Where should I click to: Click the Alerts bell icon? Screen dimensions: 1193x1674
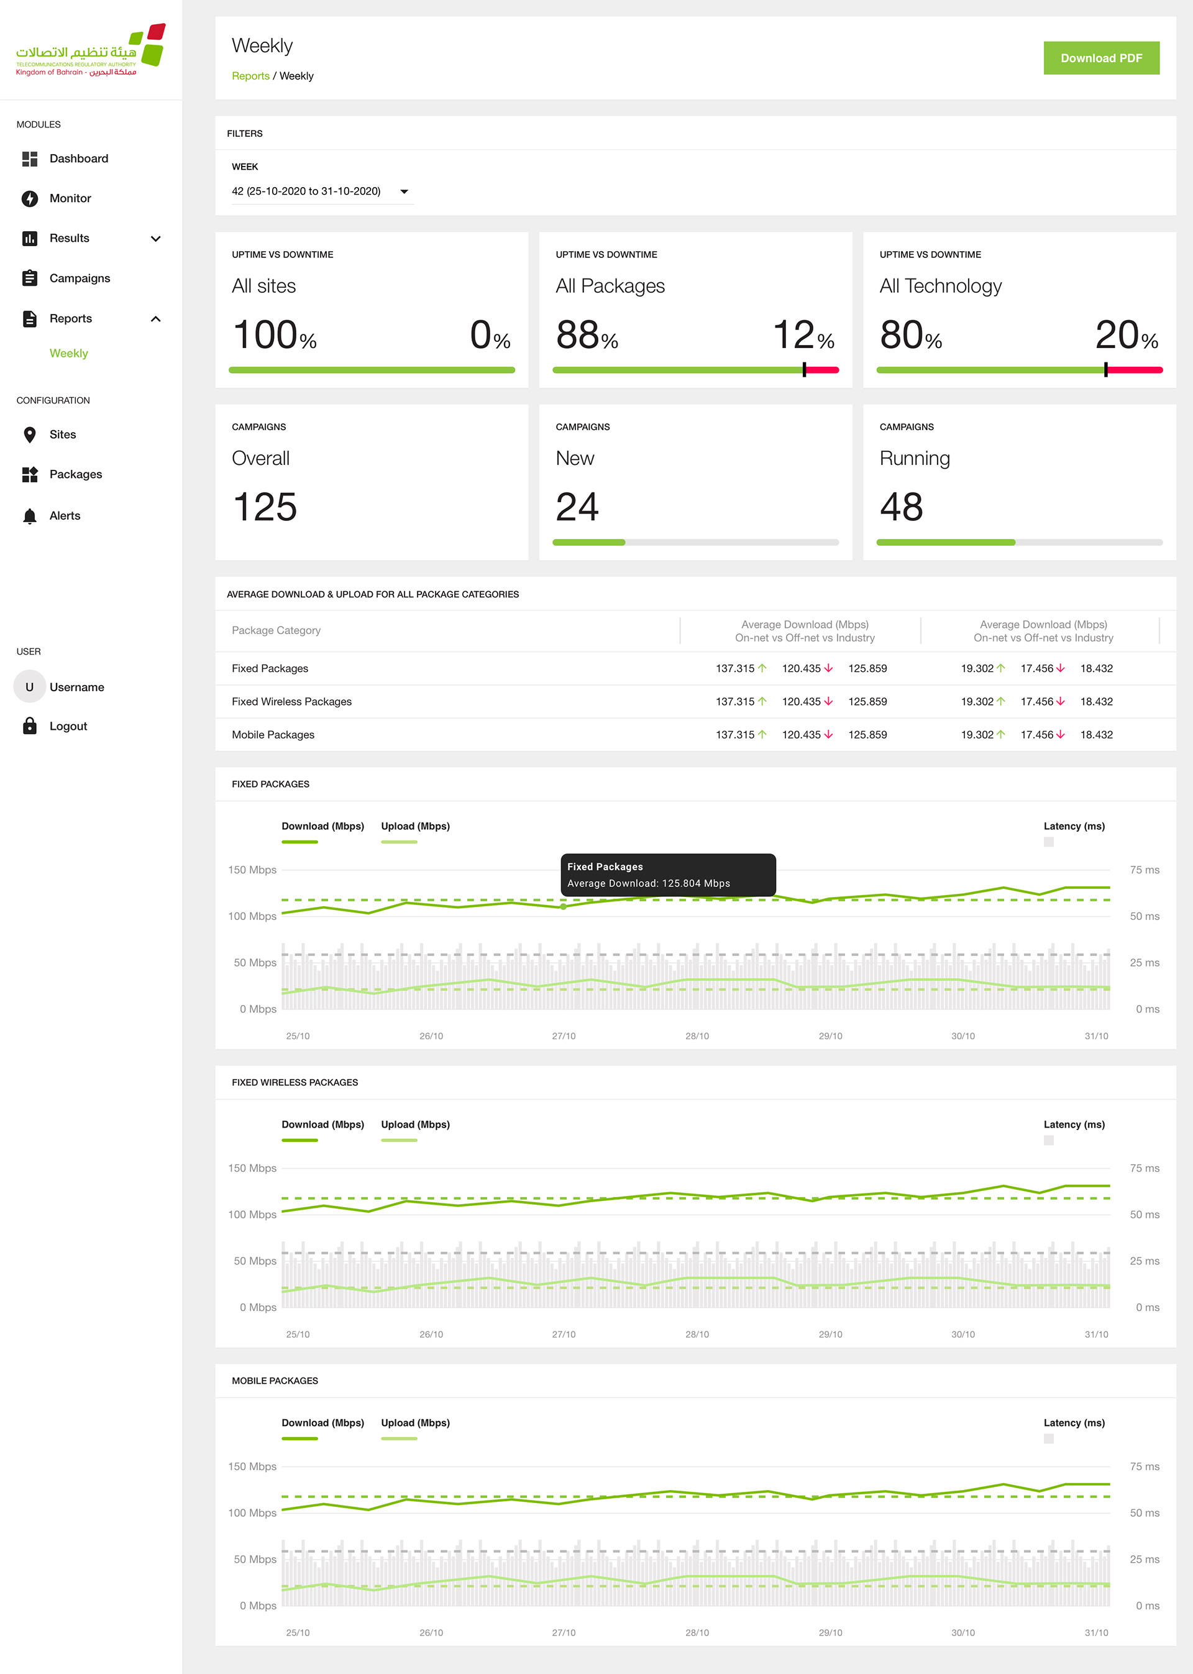29,516
